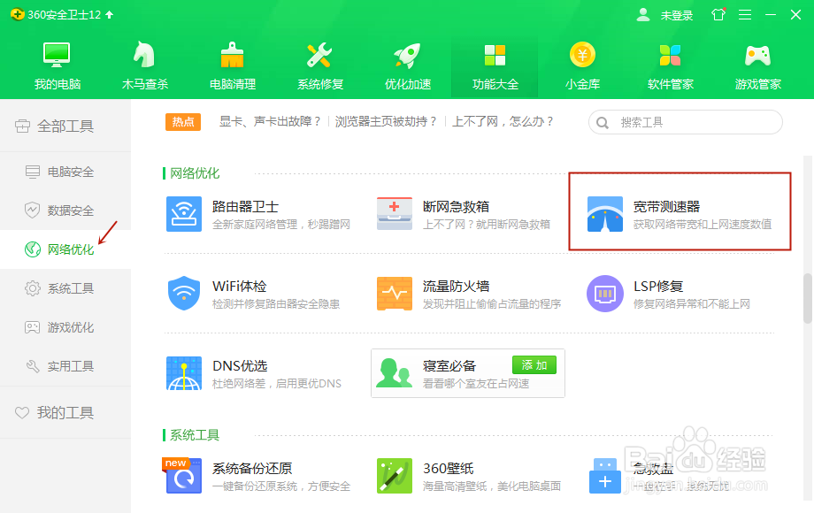Click DNS优选 title text
Image resolution: width=814 pixels, height=513 pixels.
coord(240,366)
